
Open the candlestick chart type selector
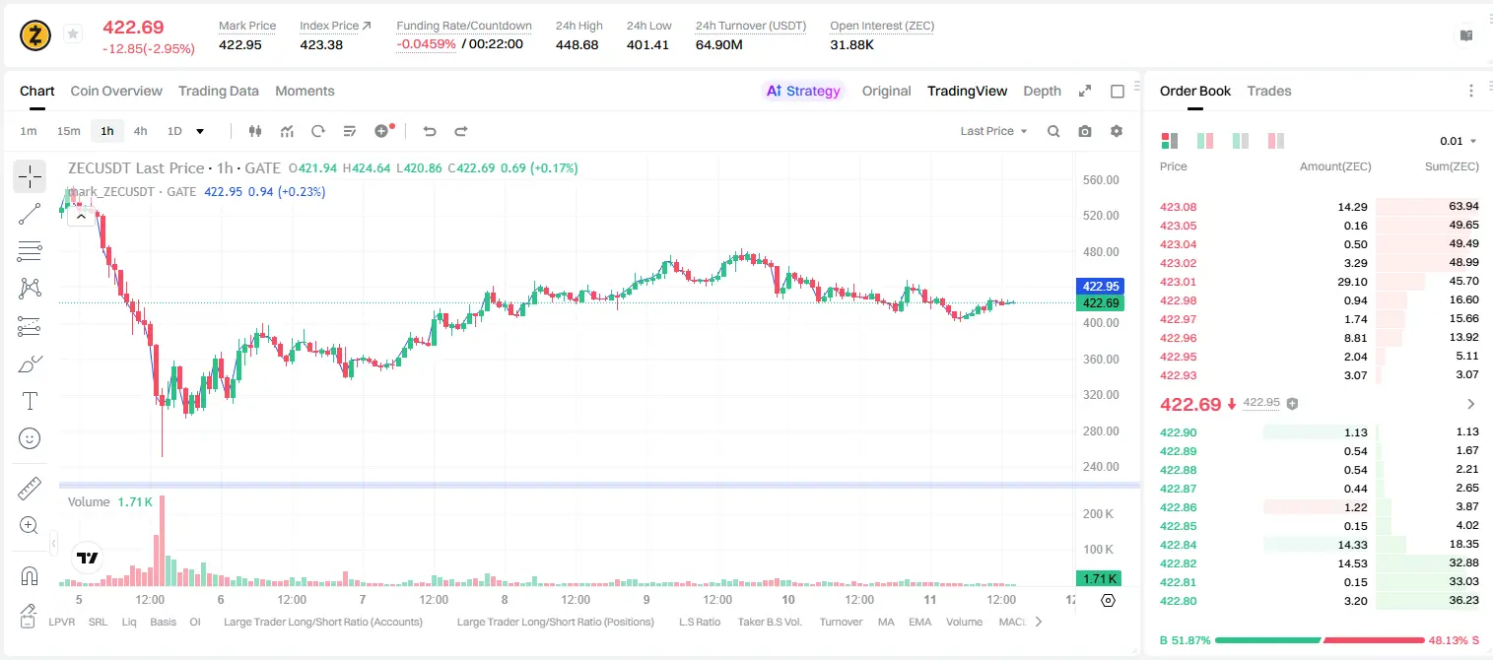tap(256, 131)
